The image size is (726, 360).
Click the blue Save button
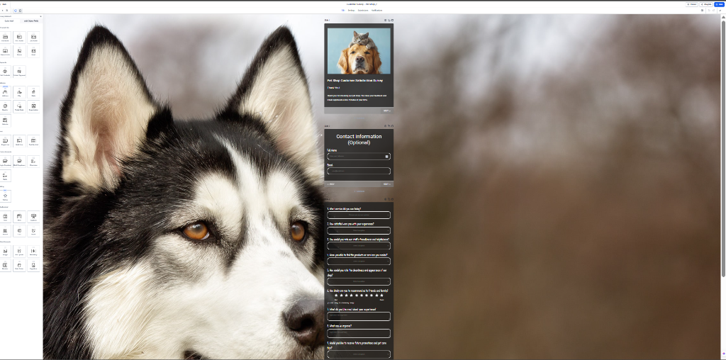click(719, 4)
